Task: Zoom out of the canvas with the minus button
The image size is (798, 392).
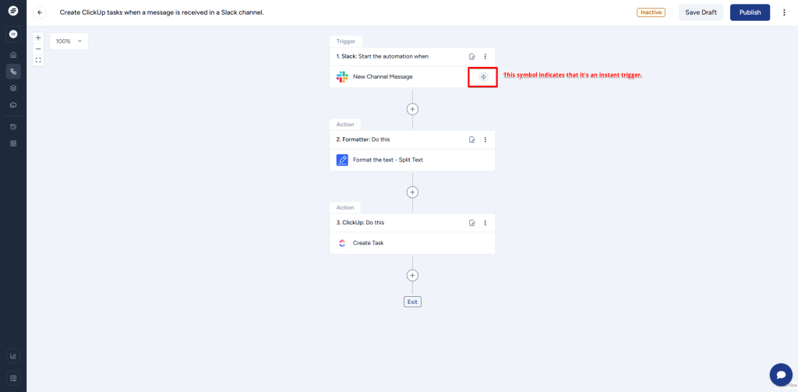Action: pyautogui.click(x=38, y=48)
